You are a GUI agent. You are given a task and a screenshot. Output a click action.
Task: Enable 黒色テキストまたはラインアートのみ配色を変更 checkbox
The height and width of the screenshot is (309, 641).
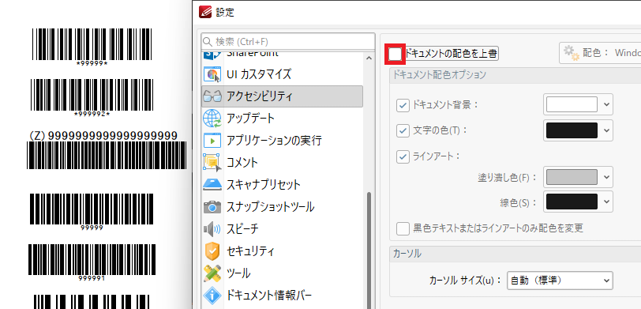click(x=403, y=228)
